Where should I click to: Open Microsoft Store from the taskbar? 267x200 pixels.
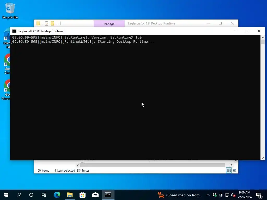pos(82,195)
